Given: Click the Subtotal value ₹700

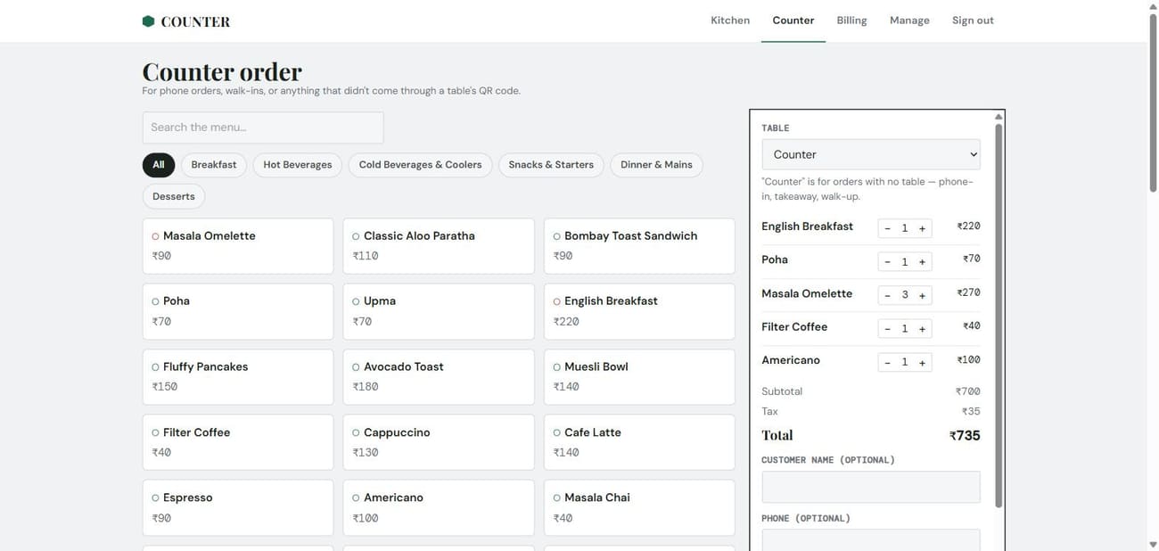Looking at the screenshot, I should [x=967, y=391].
